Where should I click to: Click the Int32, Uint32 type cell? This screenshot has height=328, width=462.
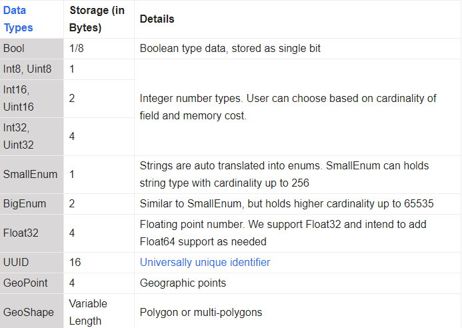pos(31,137)
